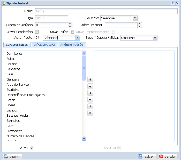This screenshot has width=181, height=160.
Task: Switch to the Infraestrutura tab
Action: (x=44, y=45)
